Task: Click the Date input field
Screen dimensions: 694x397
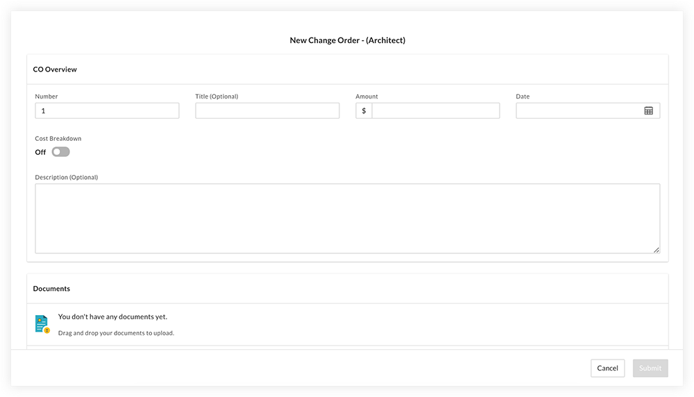Action: point(588,110)
